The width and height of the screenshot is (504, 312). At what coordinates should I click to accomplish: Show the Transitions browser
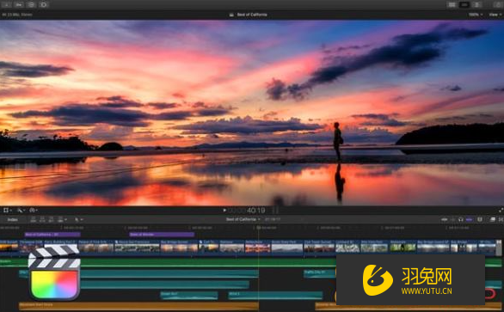point(501,220)
